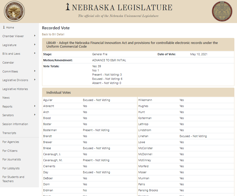Click Day's Excused - Not Voting entry
This screenshot has width=237, height=196.
coord(96,172)
